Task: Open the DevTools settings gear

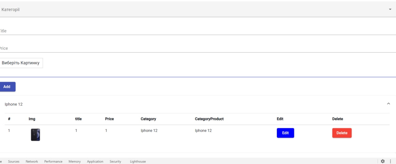Action: (x=383, y=161)
